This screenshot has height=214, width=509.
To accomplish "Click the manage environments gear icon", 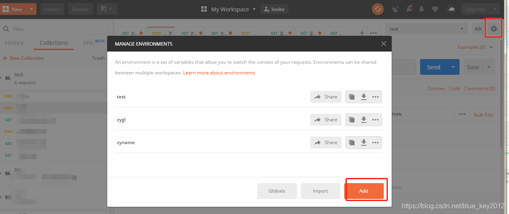I will (x=494, y=28).
